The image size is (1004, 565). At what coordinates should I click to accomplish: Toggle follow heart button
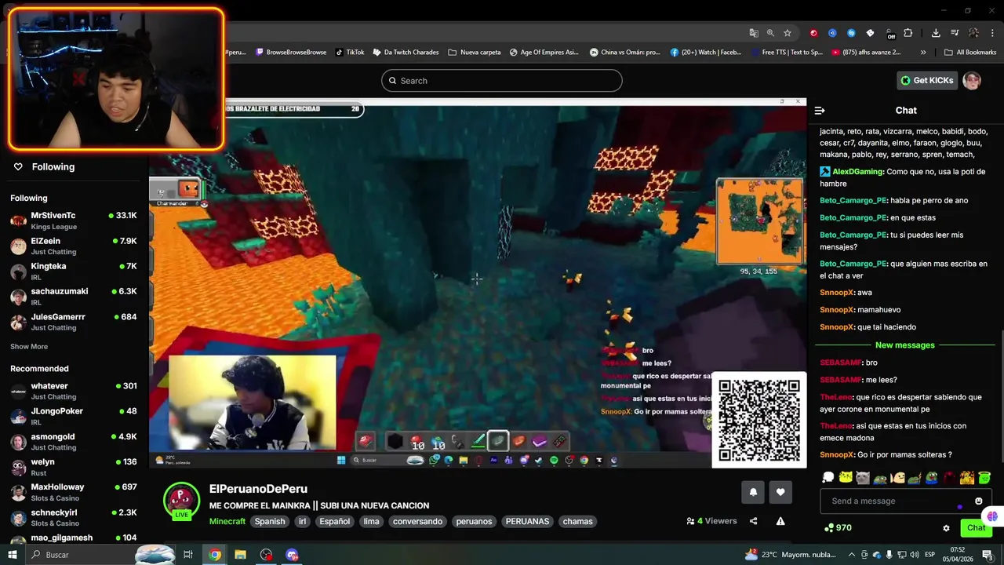[x=780, y=492]
